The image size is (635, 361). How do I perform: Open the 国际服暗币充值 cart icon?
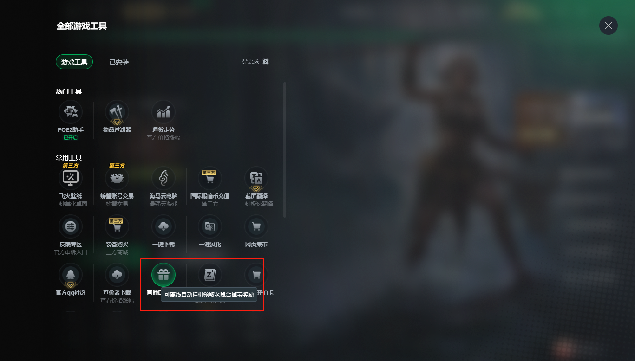(210, 178)
